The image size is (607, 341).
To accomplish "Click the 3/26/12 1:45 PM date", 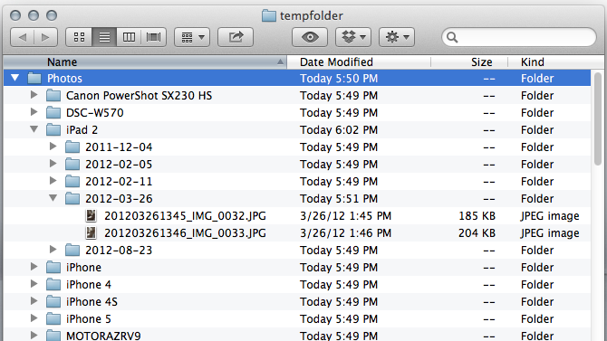I will point(346,216).
